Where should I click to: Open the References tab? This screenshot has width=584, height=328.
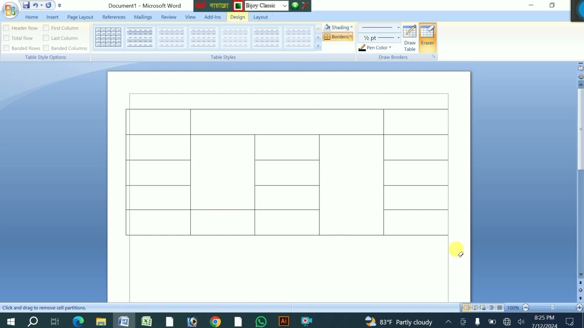pos(114,17)
